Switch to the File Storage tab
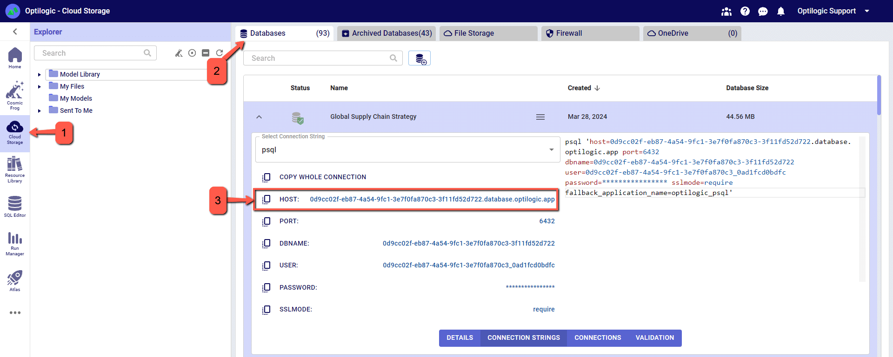The width and height of the screenshot is (893, 357). [488, 33]
